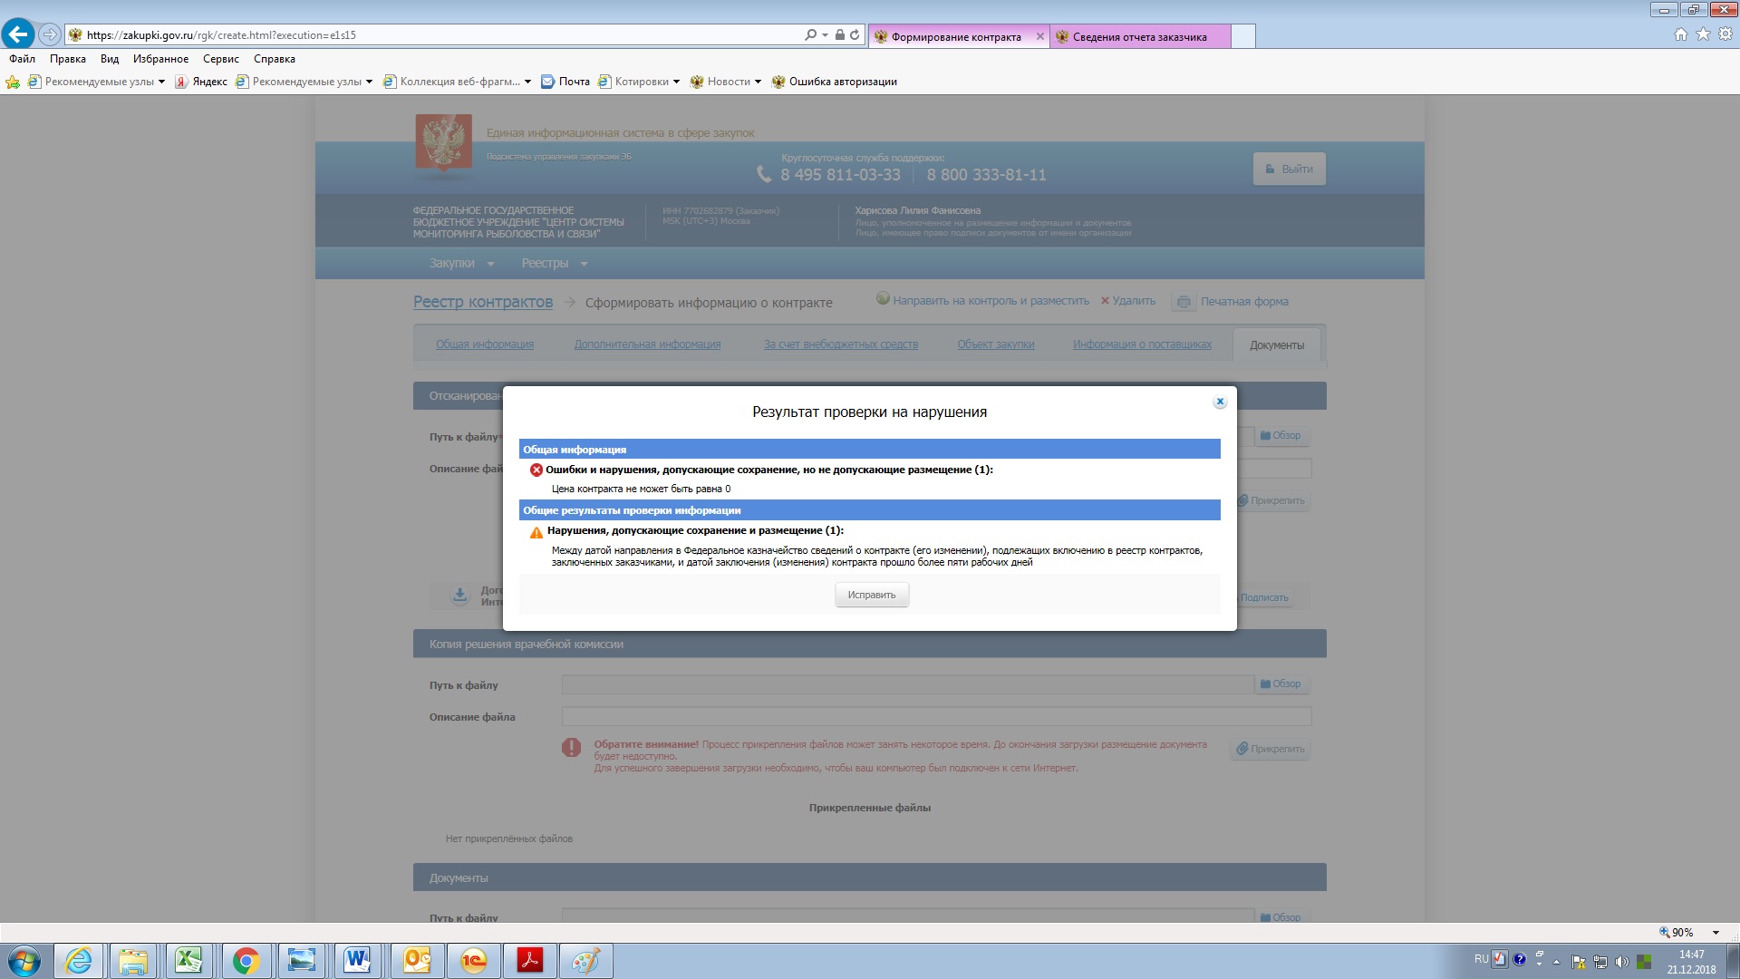Expand the Котировки bookmark dropdown
The height and width of the screenshot is (979, 1740).
(x=676, y=82)
